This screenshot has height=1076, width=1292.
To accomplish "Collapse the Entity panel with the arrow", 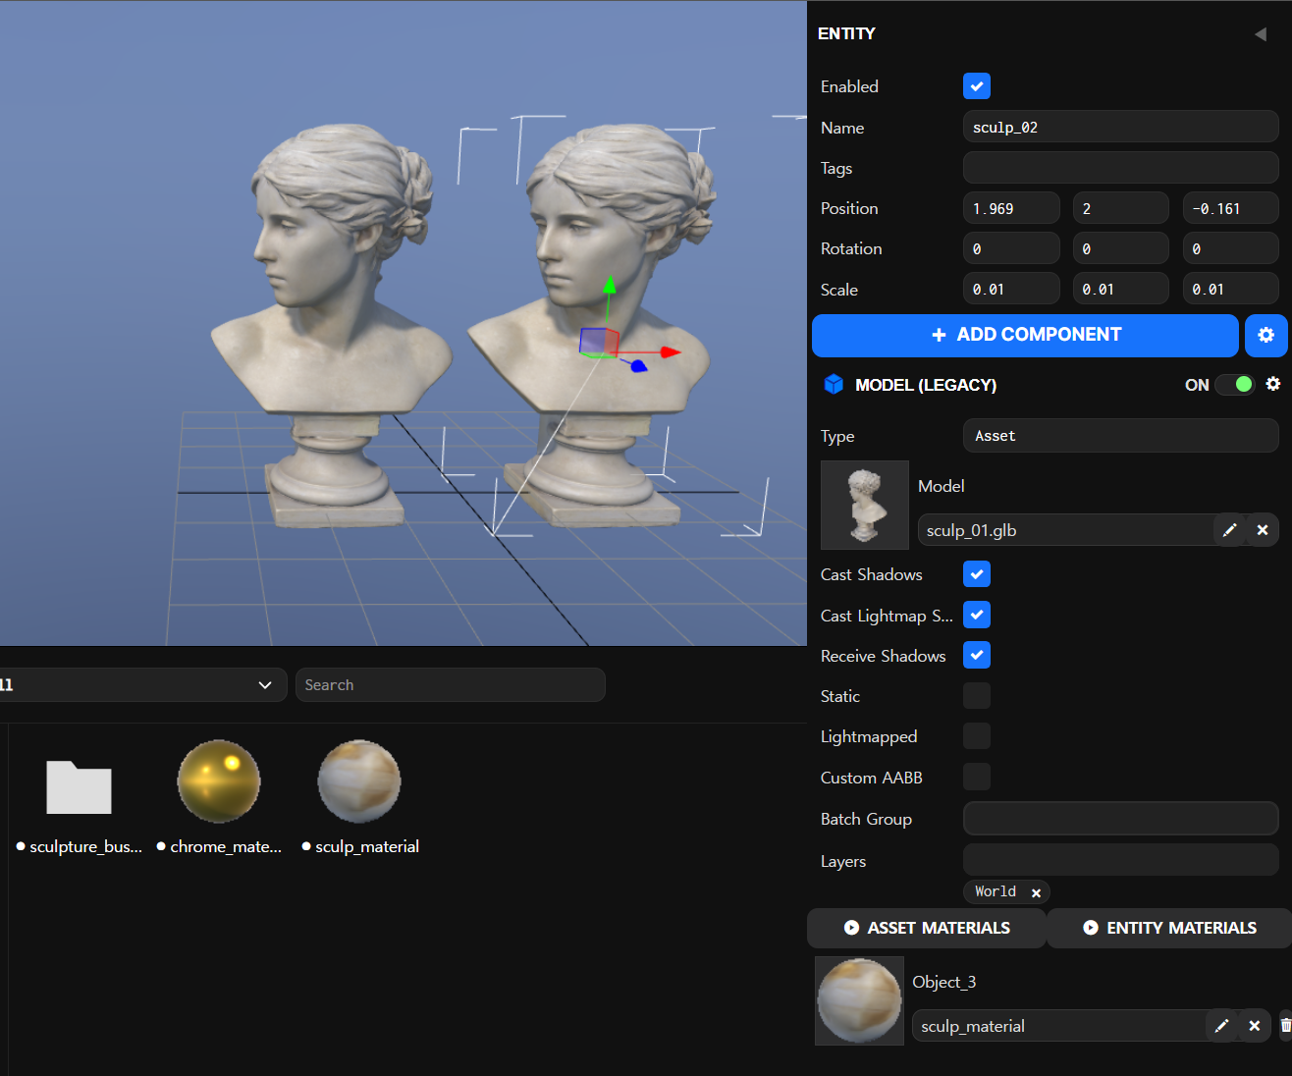I will click(x=1261, y=33).
